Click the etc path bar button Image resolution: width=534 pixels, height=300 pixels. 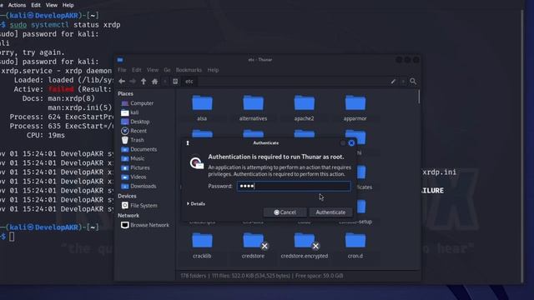(x=189, y=82)
